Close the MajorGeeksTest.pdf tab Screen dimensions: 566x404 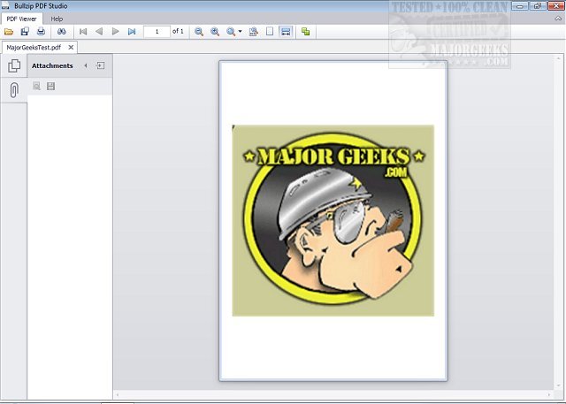[x=71, y=47]
